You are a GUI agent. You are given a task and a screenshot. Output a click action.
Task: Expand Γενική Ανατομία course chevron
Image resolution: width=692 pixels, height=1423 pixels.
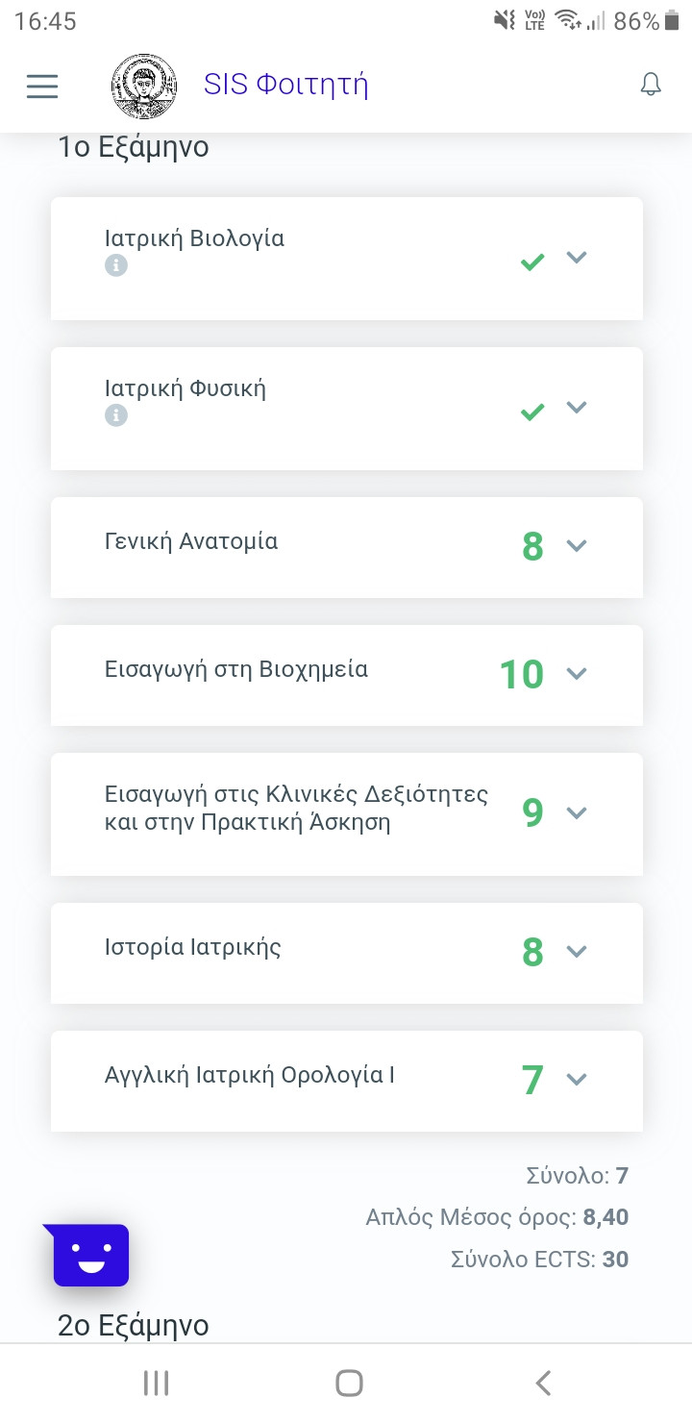pos(577,546)
